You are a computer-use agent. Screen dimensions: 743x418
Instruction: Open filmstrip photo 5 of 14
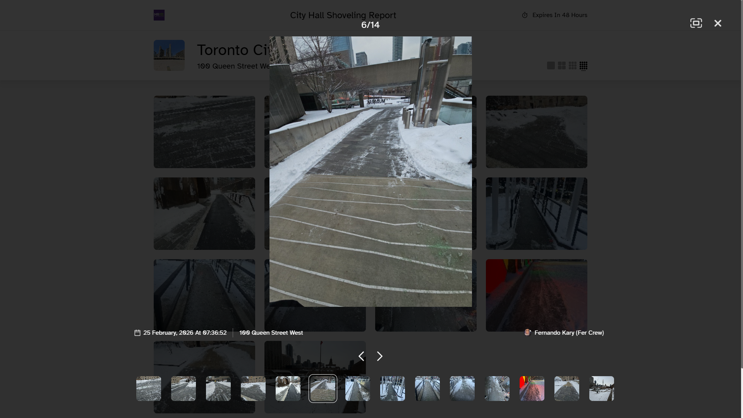[x=288, y=389]
